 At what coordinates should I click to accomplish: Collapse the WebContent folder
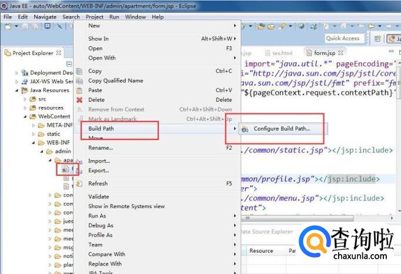click(25, 116)
